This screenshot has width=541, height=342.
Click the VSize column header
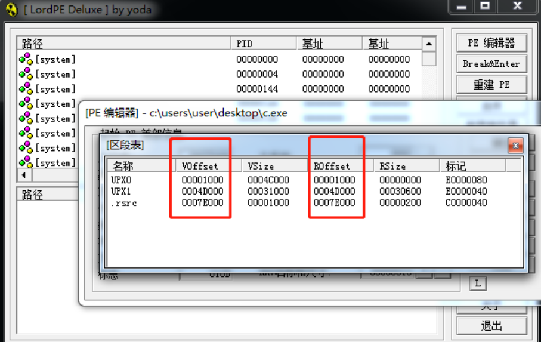click(x=274, y=166)
